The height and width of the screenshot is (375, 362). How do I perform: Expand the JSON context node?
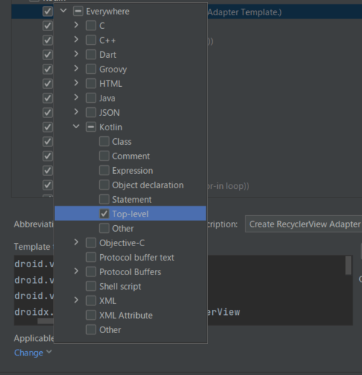click(x=76, y=111)
